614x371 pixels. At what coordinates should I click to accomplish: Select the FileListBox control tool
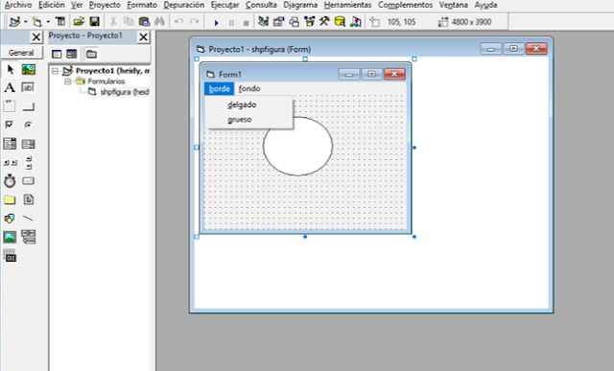28,200
